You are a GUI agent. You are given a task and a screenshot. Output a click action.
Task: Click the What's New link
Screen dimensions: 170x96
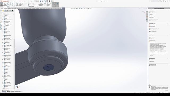tap(152, 18)
